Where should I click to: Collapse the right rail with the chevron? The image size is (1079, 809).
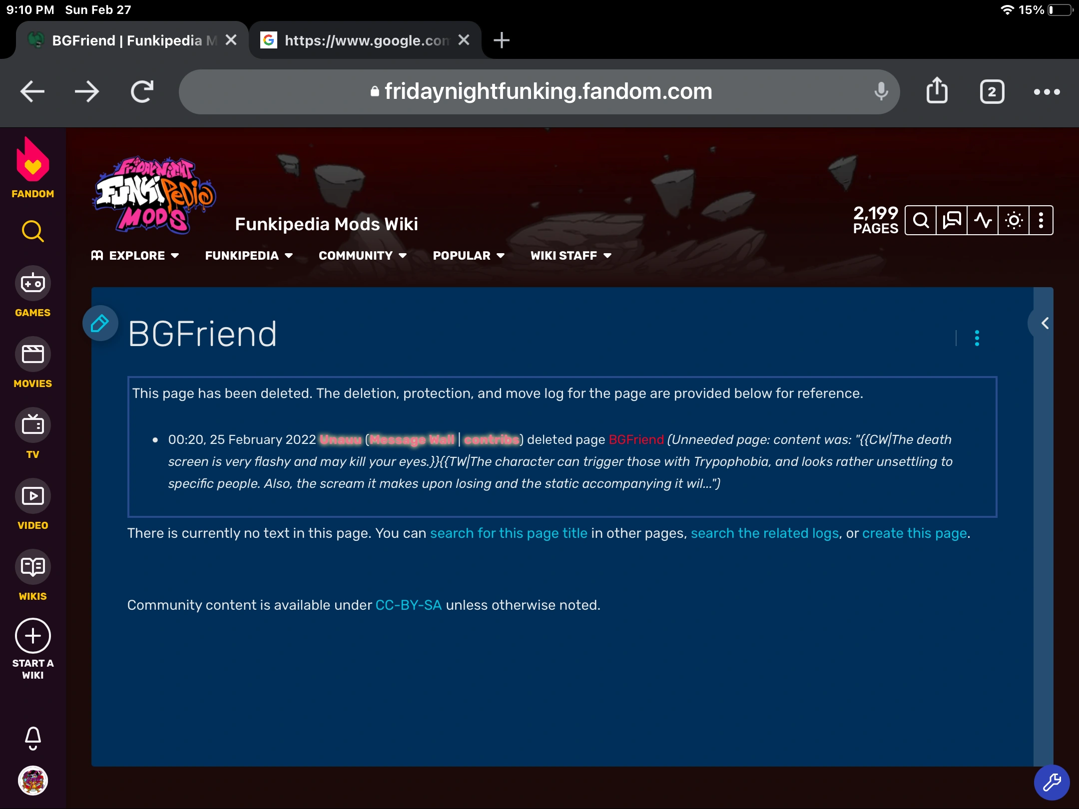pyautogui.click(x=1045, y=323)
